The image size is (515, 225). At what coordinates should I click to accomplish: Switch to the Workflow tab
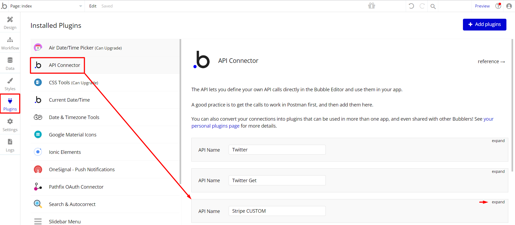tap(10, 43)
